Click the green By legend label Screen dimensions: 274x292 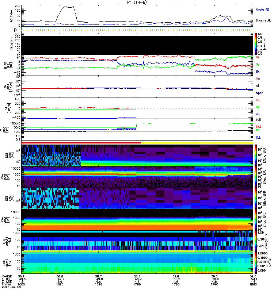click(x=258, y=65)
